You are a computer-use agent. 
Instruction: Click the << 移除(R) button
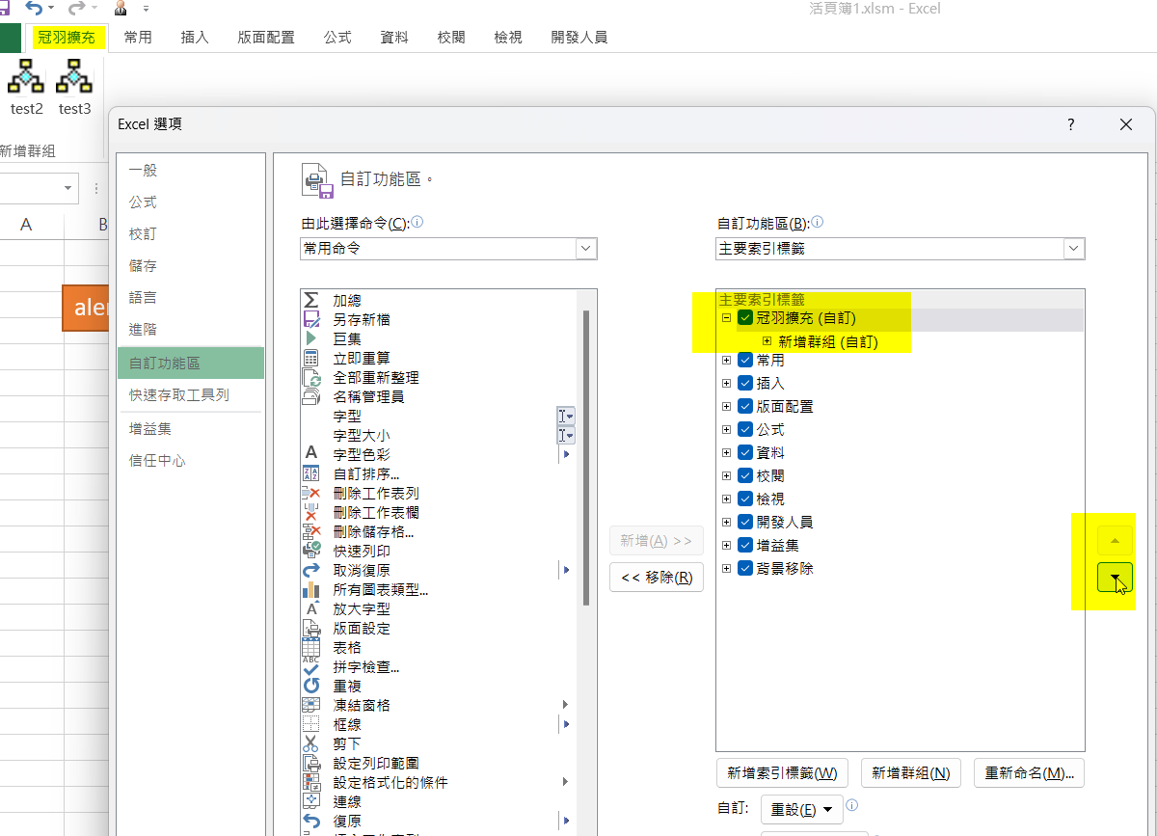657,578
